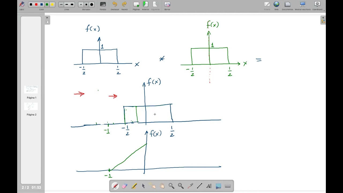Image resolution: width=343 pixels, height=193 pixels.
Task: Choose the black pen color
Action: coord(31,5)
